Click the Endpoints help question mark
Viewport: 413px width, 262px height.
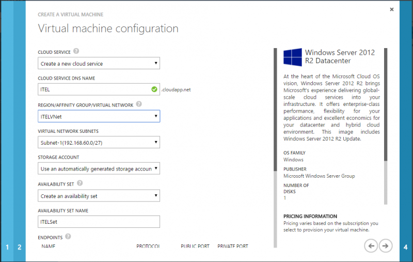click(68, 237)
